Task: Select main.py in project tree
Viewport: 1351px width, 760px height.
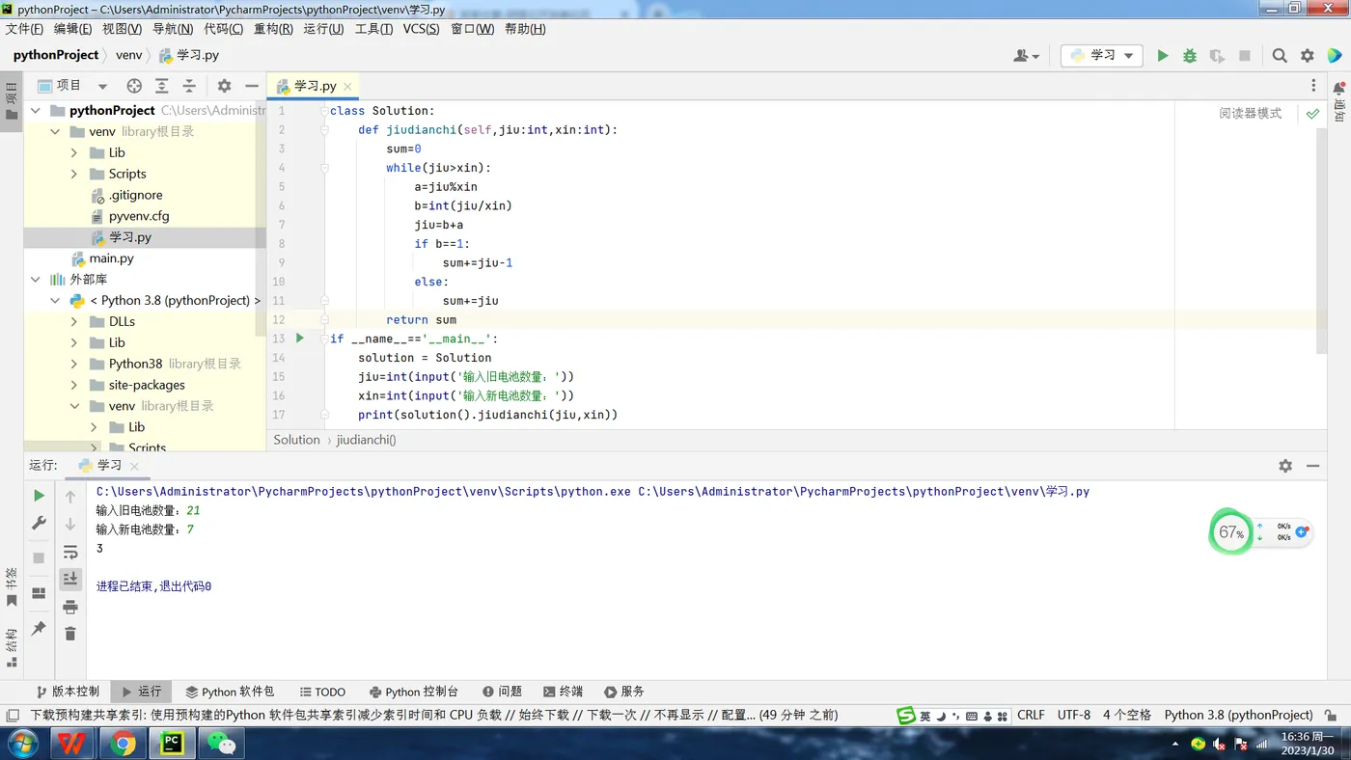Action: (111, 258)
